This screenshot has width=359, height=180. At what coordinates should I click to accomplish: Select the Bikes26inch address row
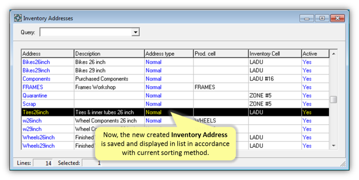pos(36,62)
